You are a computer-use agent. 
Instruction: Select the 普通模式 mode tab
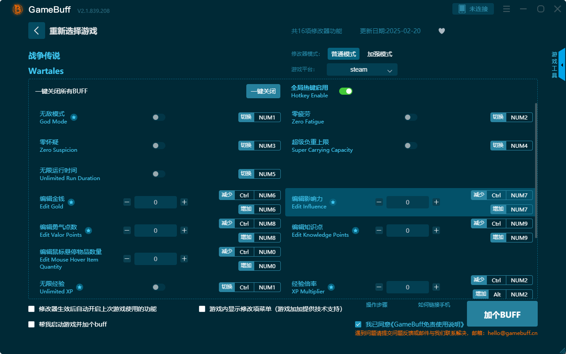click(x=343, y=54)
